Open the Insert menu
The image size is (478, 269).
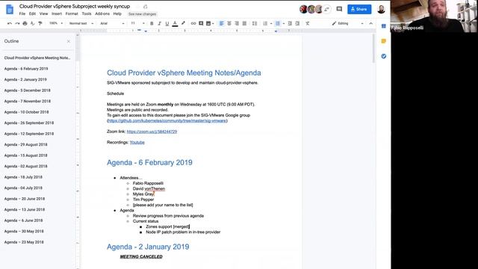pyautogui.click(x=57, y=13)
